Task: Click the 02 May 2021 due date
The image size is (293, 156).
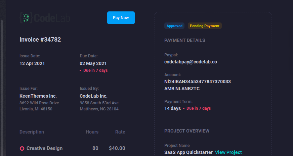Action: [x=93, y=63]
